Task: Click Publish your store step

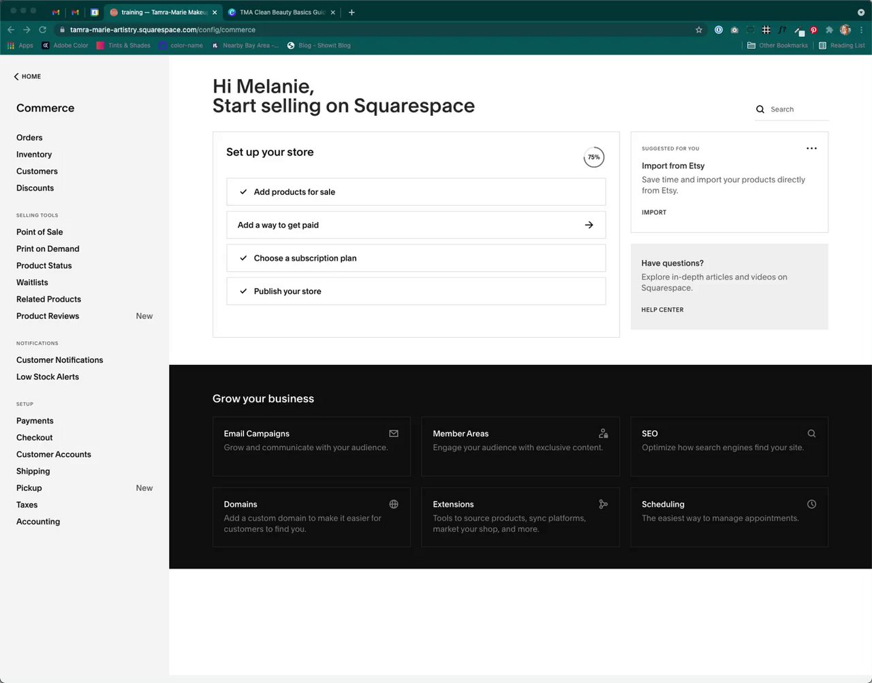Action: (416, 291)
